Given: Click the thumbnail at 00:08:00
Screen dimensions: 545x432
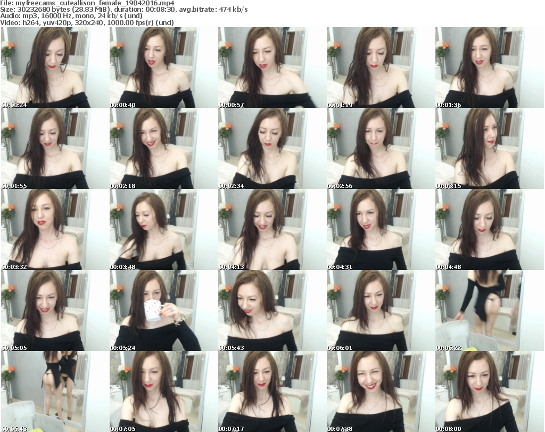Looking at the screenshot, I should [490, 392].
